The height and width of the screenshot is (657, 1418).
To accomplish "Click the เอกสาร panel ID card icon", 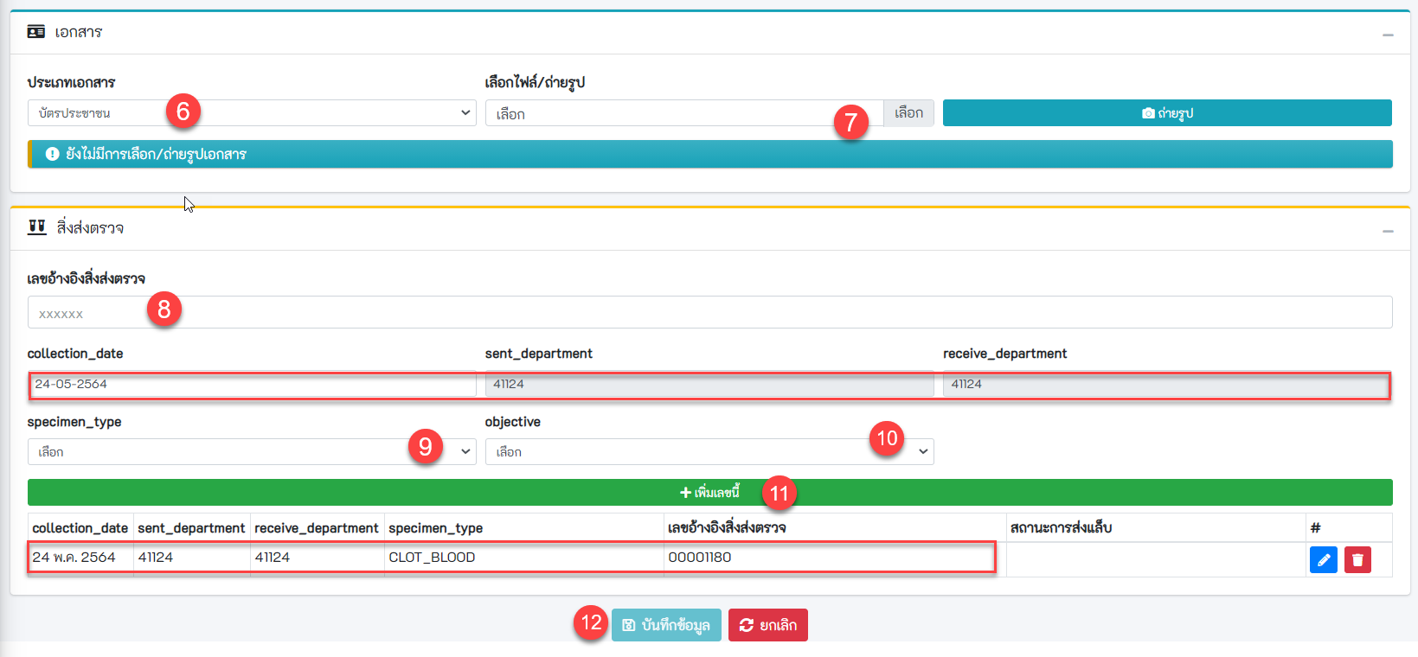I will coord(36,32).
